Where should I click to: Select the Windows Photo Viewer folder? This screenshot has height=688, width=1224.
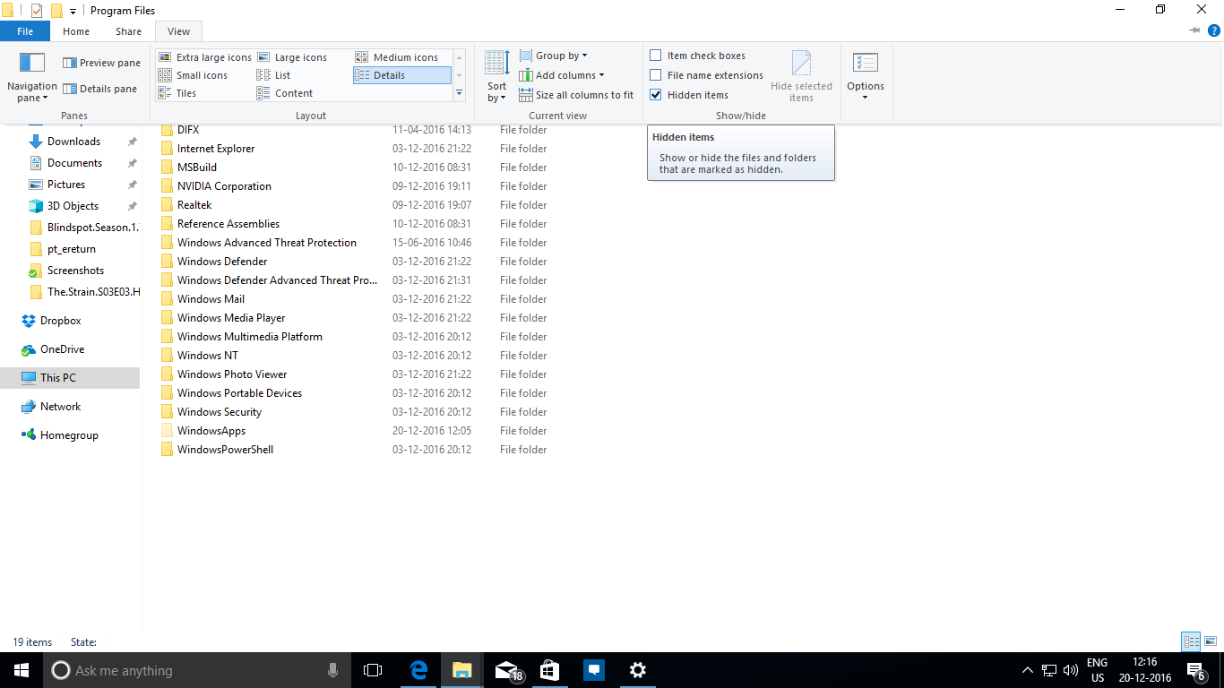232,374
